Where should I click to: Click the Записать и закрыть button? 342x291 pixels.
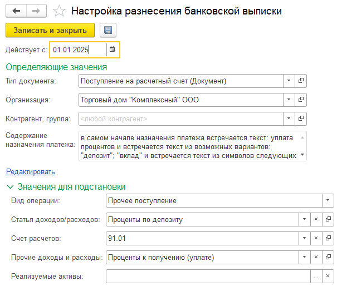[x=50, y=30]
